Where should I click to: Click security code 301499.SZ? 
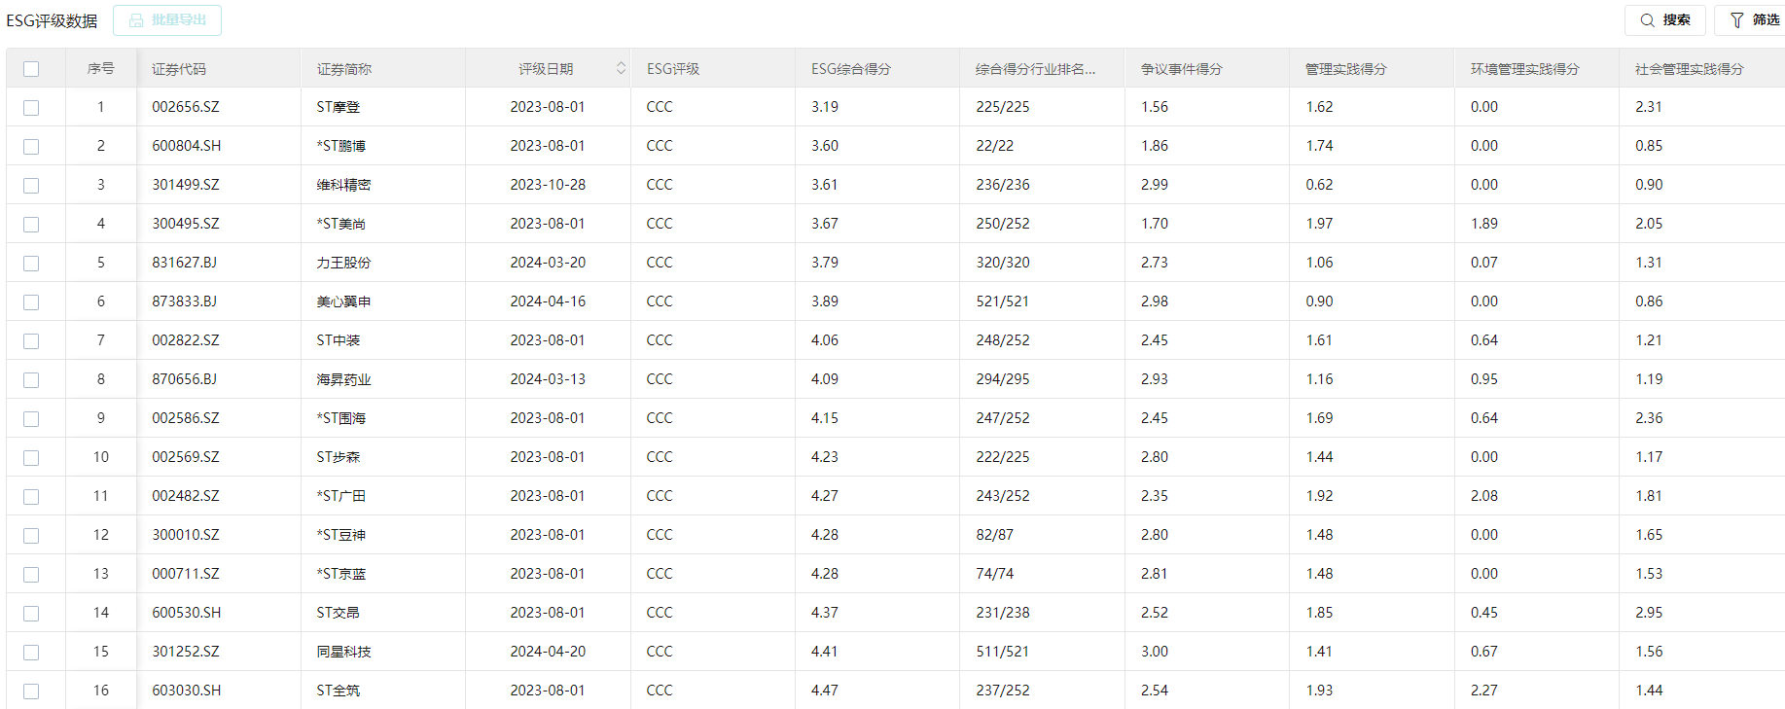click(x=186, y=185)
